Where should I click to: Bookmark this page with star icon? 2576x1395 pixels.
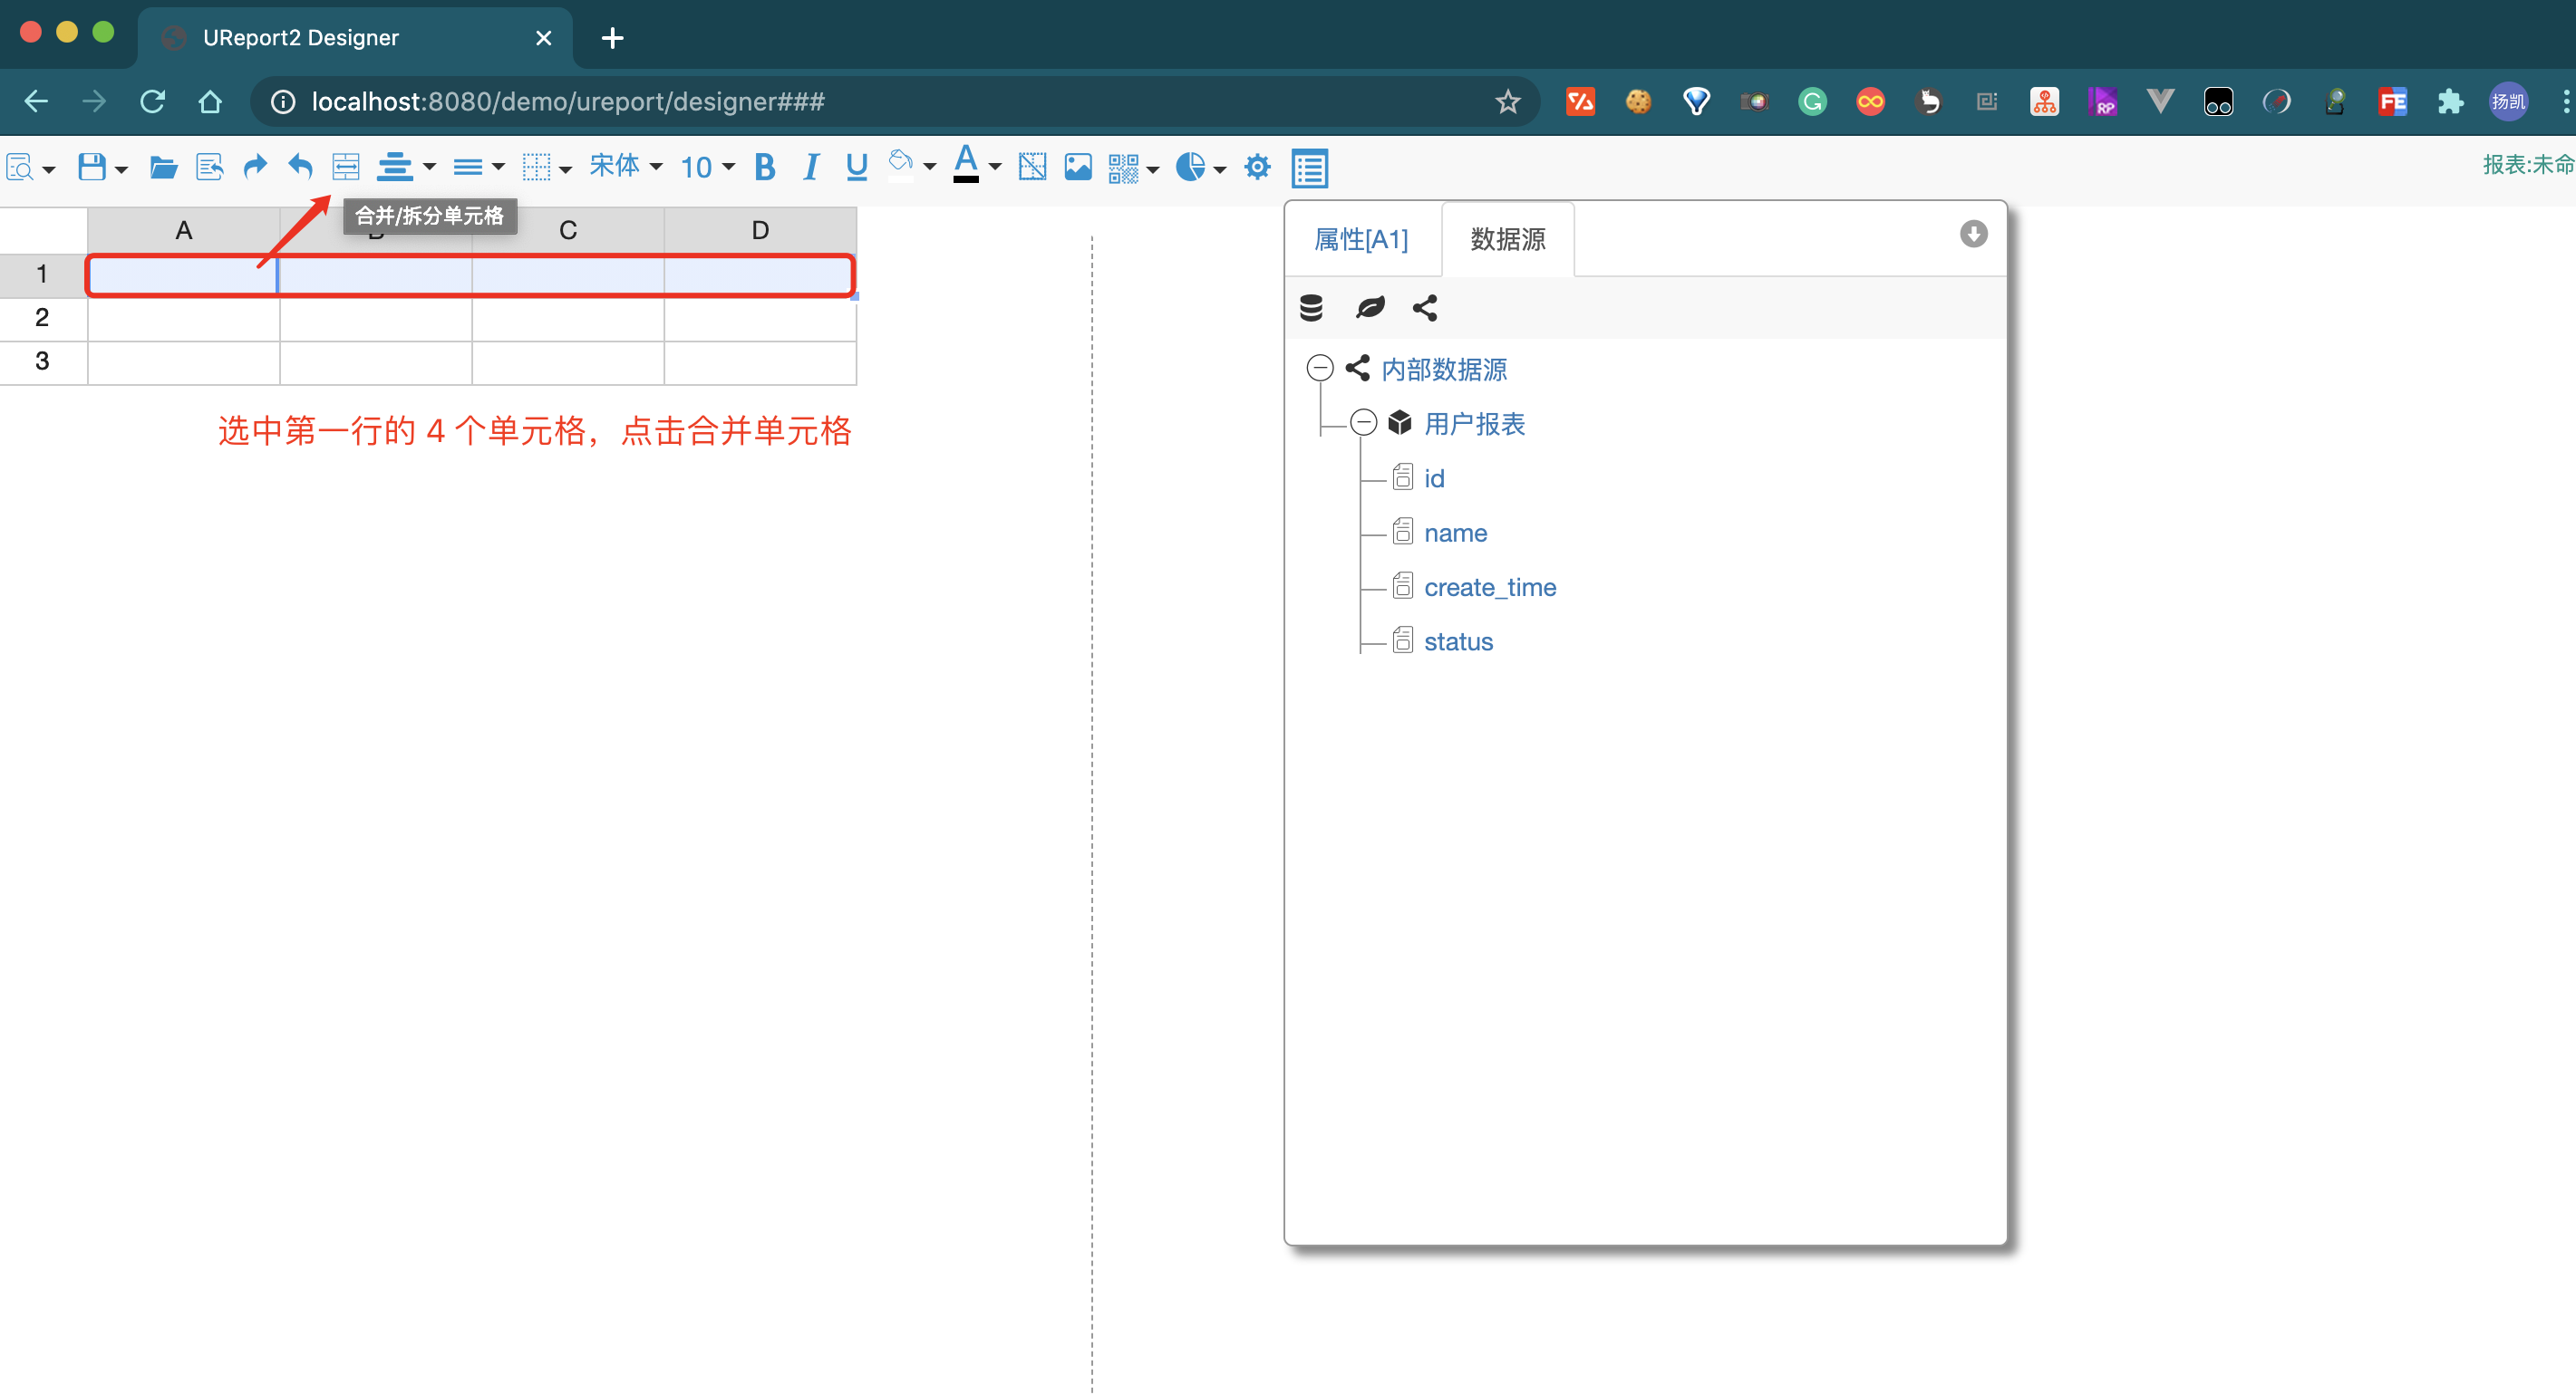coord(1507,101)
